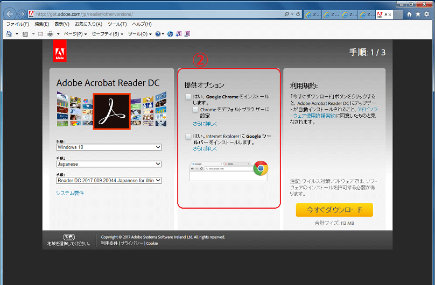Open the 編集(E) menu
The width and height of the screenshot is (435, 285).
click(41, 24)
